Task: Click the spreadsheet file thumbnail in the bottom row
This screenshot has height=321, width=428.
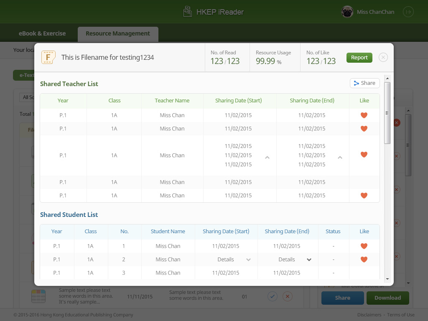Action: [x=38, y=296]
